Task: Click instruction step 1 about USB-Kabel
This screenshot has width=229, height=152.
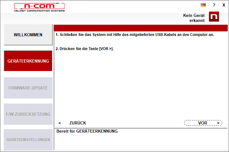Action: point(135,35)
